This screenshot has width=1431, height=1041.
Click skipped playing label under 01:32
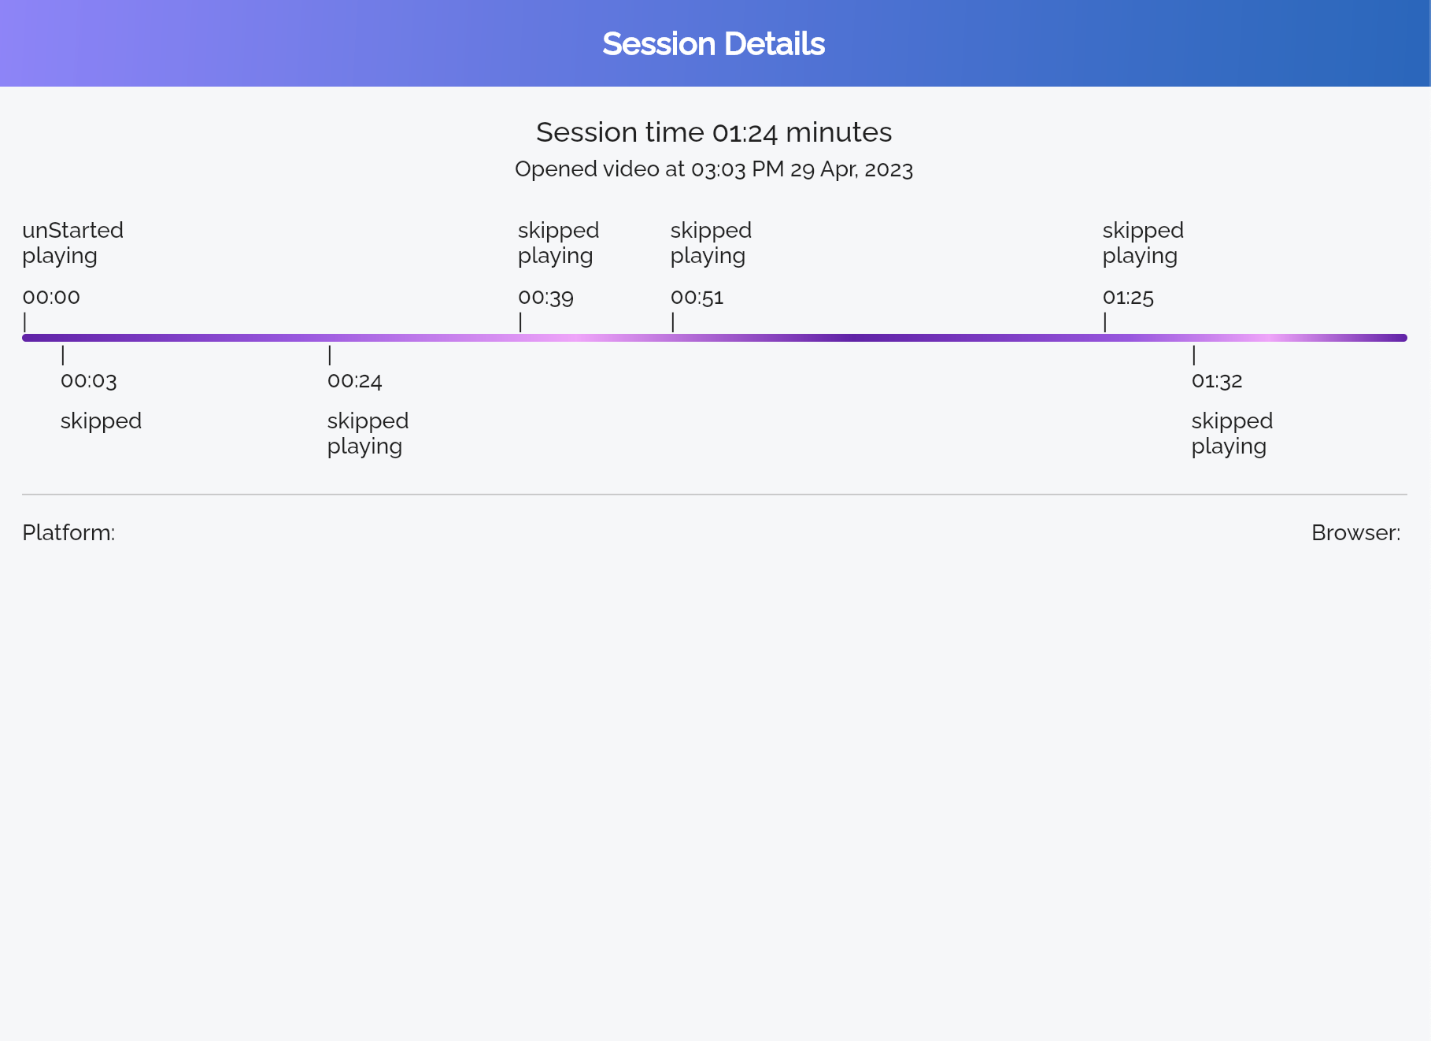(x=1232, y=433)
